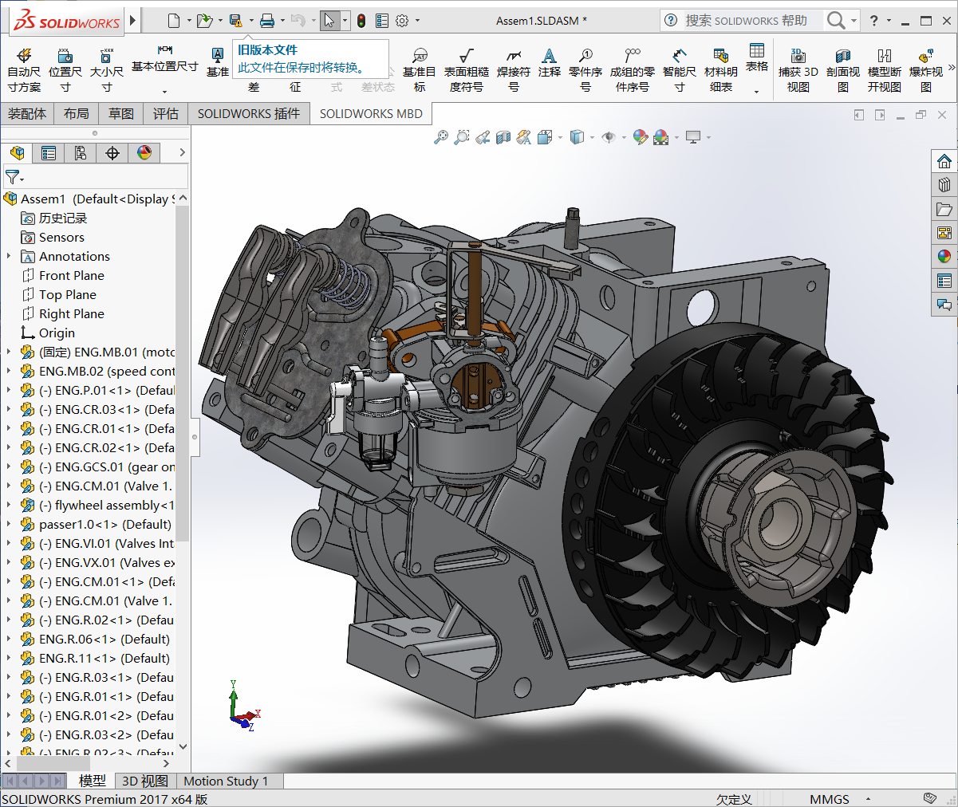Select the 大小尺寸 tool
This screenshot has height=807, width=958.
(106, 69)
